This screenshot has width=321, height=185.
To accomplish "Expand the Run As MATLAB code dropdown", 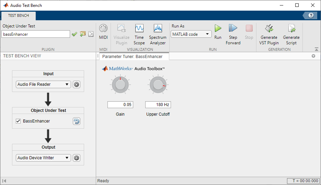I will pos(191,34).
